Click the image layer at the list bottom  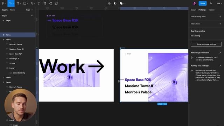tap(15, 125)
